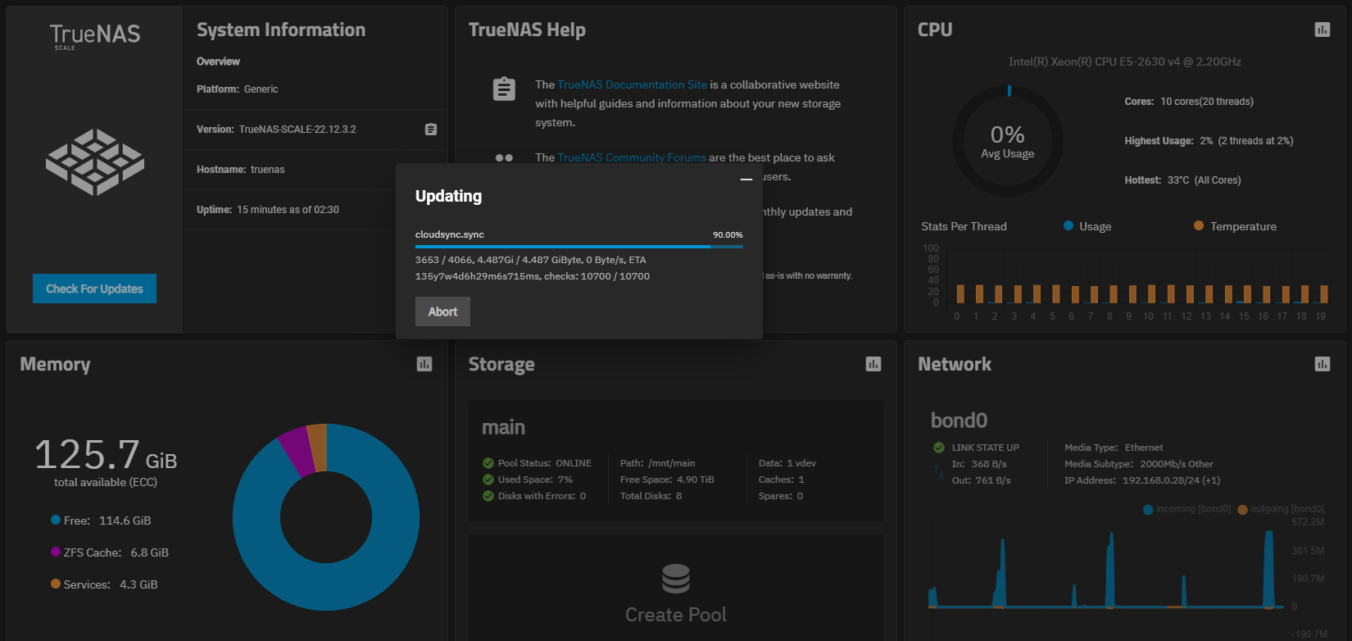The image size is (1352, 641).
Task: Click the TrueNAS SCALE logo
Action: (94, 36)
